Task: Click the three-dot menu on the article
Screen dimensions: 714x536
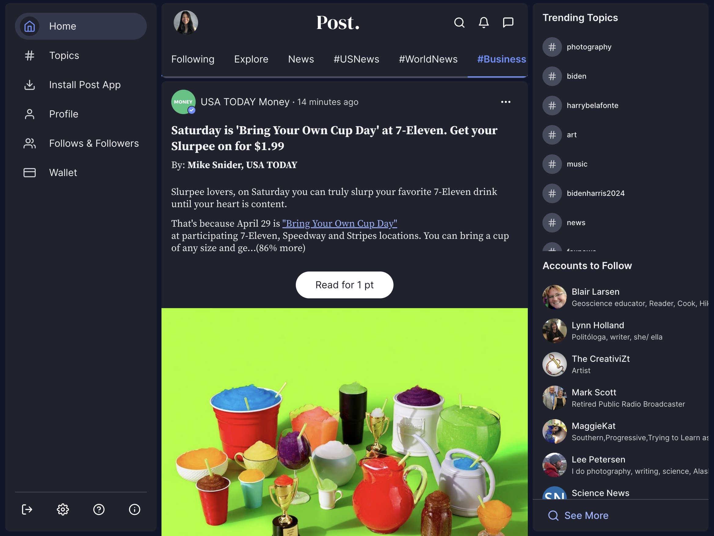Action: (x=506, y=102)
